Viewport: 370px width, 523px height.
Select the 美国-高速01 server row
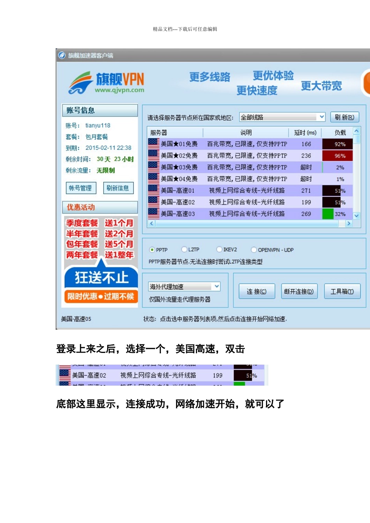(x=250, y=191)
